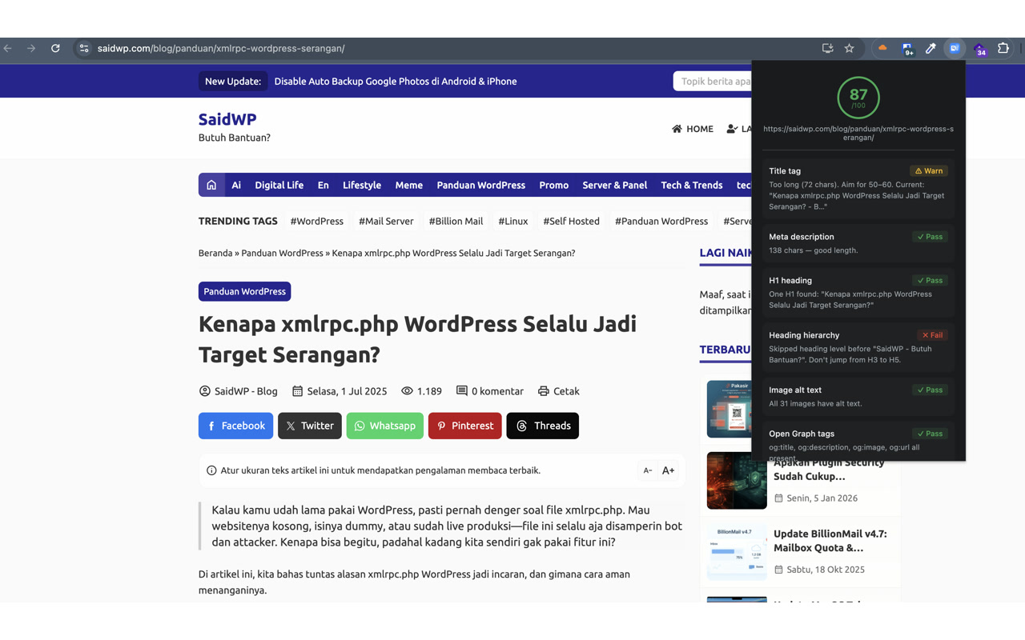Click the Open Graph tags result
Image resolution: width=1025 pixels, height=640 pixels.
[x=858, y=441]
